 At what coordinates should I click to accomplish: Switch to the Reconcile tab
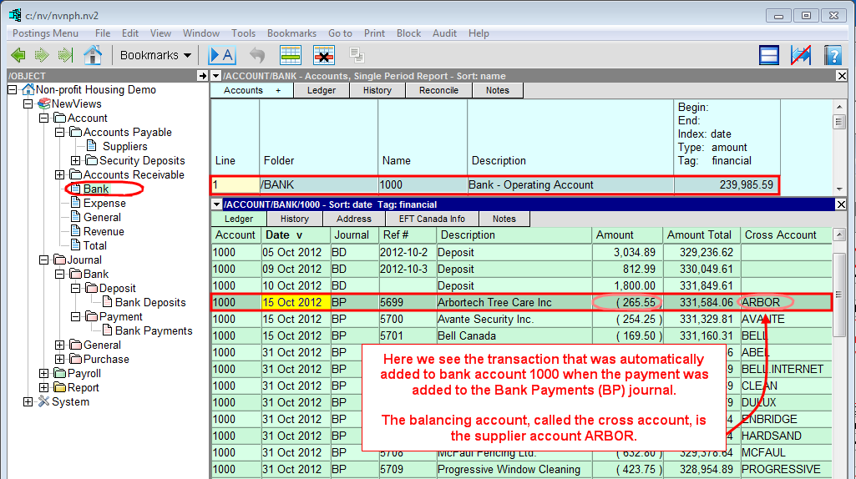pyautogui.click(x=438, y=90)
